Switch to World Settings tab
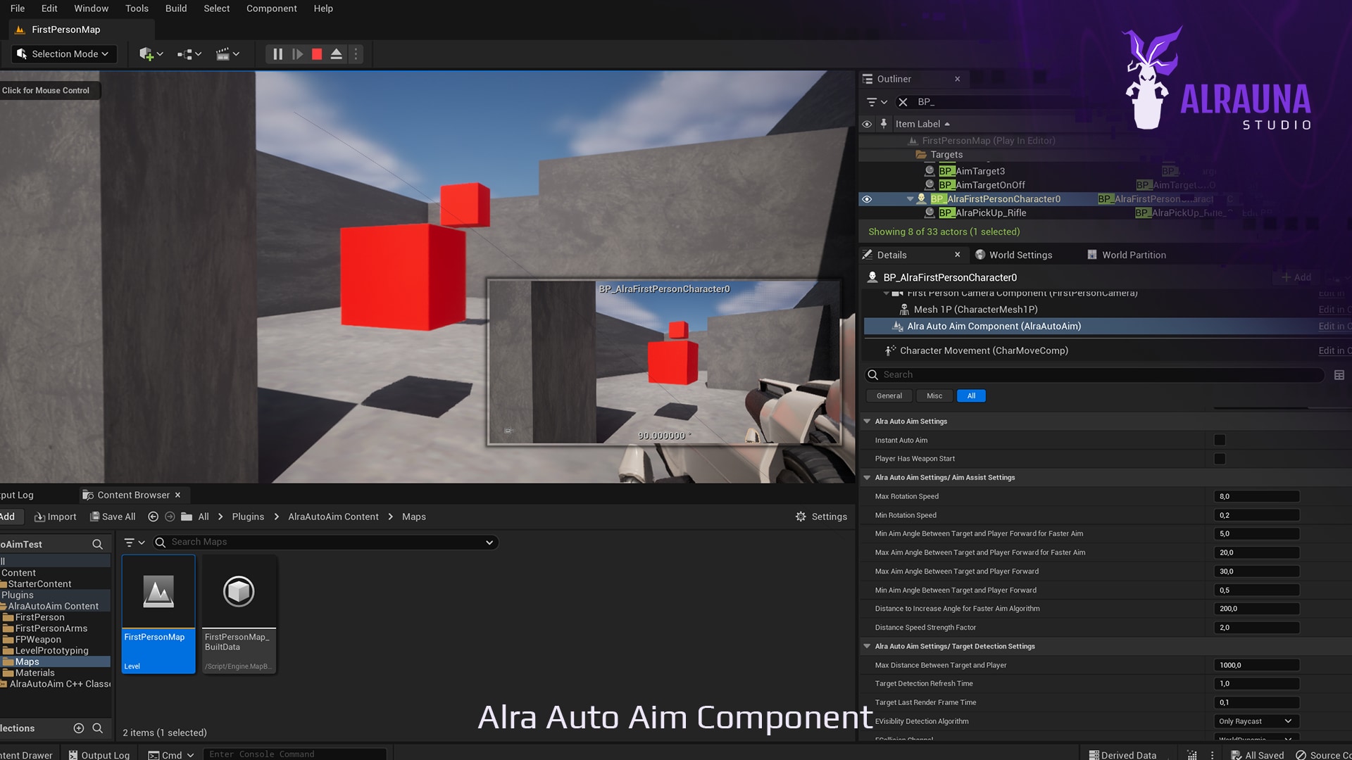Image resolution: width=1352 pixels, height=760 pixels. tap(1013, 255)
